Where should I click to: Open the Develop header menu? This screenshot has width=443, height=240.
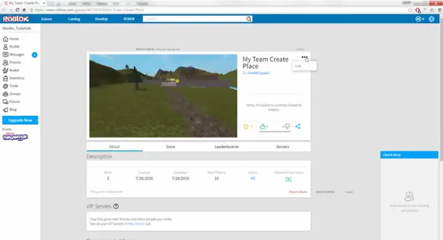[x=101, y=19]
